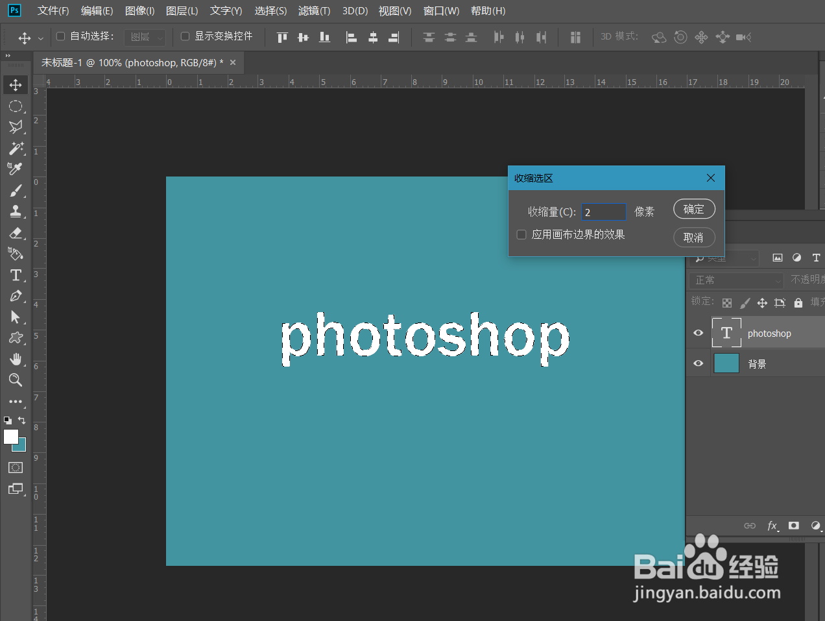Close the 收缩选区 dialog

click(711, 178)
